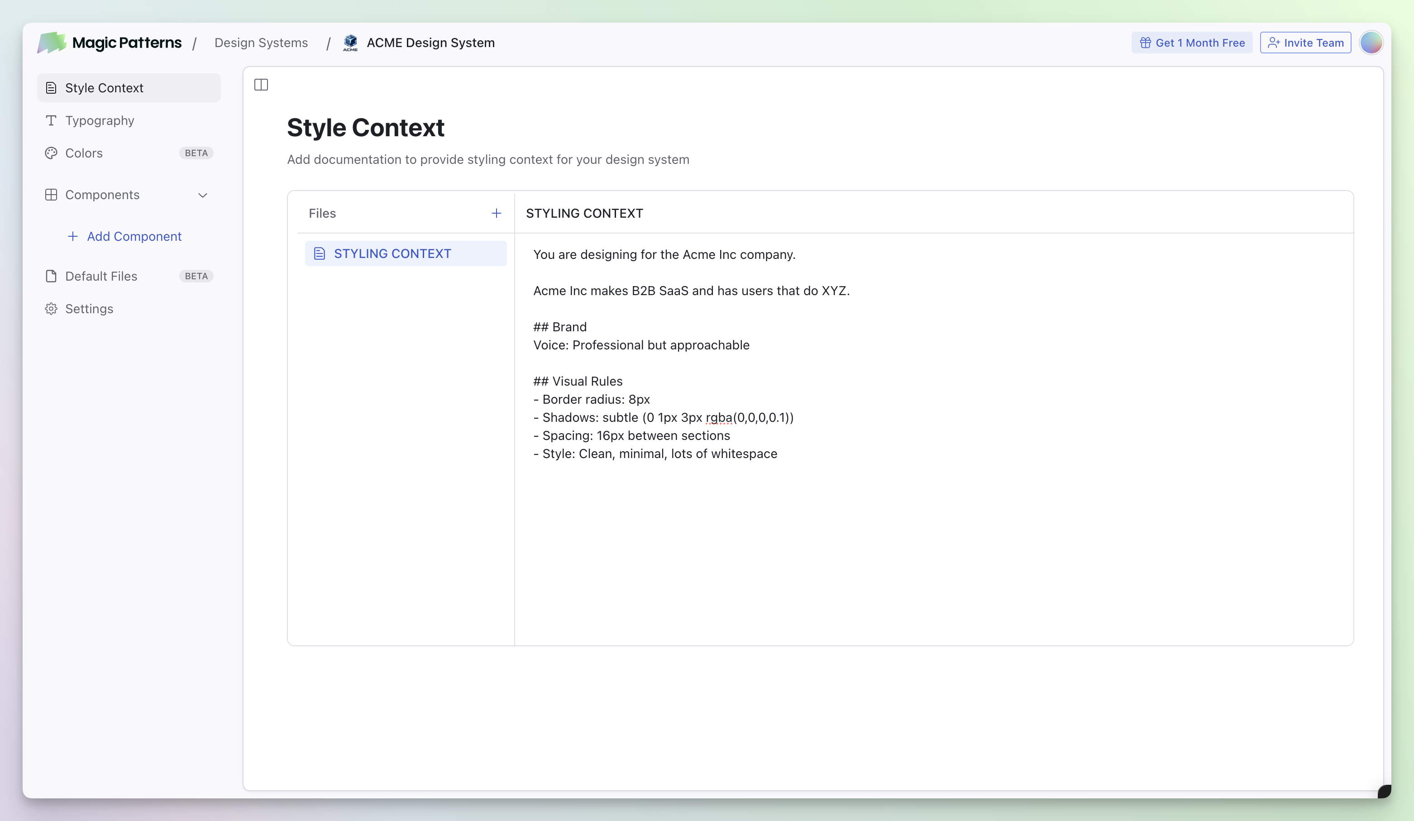Click the ACME Design System breadcrumb
Viewport: 1414px width, 821px height.
(x=430, y=43)
